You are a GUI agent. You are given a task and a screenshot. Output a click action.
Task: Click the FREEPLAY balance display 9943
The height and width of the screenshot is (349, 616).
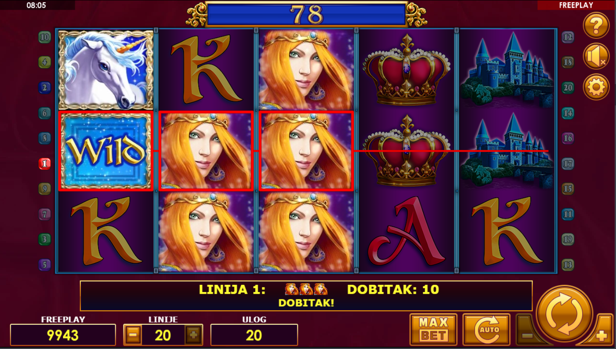(63, 335)
